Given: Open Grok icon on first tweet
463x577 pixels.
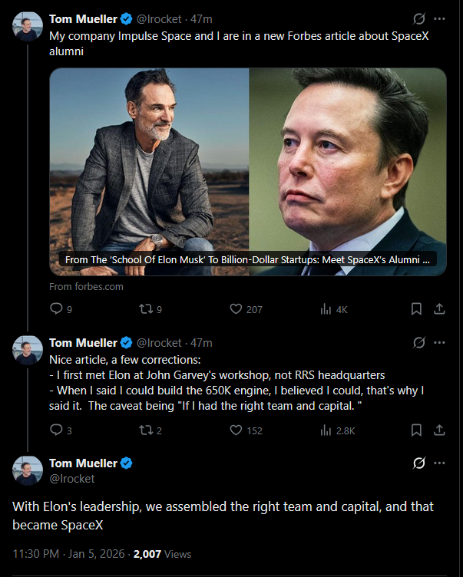Looking at the screenshot, I should click(x=419, y=18).
